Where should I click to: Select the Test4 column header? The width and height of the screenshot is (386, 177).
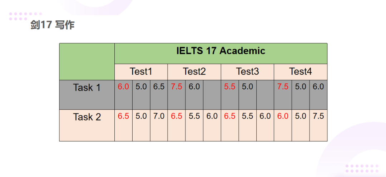300,72
